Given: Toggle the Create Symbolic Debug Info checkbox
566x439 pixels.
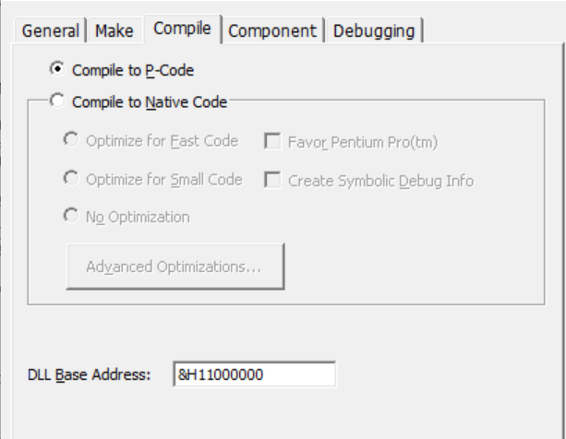Looking at the screenshot, I should [273, 180].
